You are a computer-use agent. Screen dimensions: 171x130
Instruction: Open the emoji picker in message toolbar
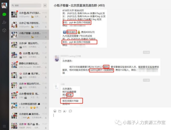click(x=55, y=111)
